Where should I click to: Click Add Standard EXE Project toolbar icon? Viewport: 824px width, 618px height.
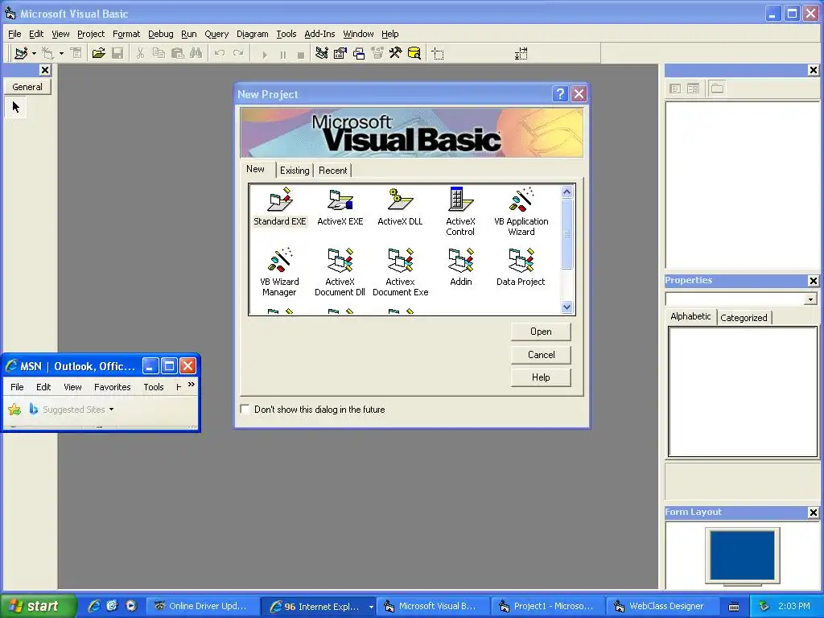click(x=21, y=53)
